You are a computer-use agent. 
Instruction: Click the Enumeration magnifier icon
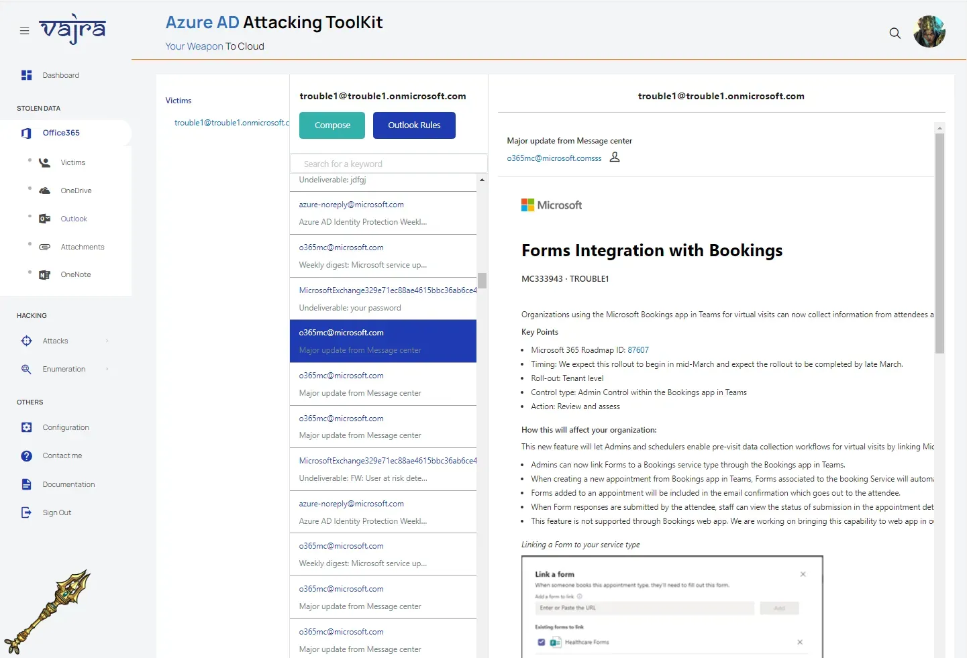pyautogui.click(x=27, y=369)
